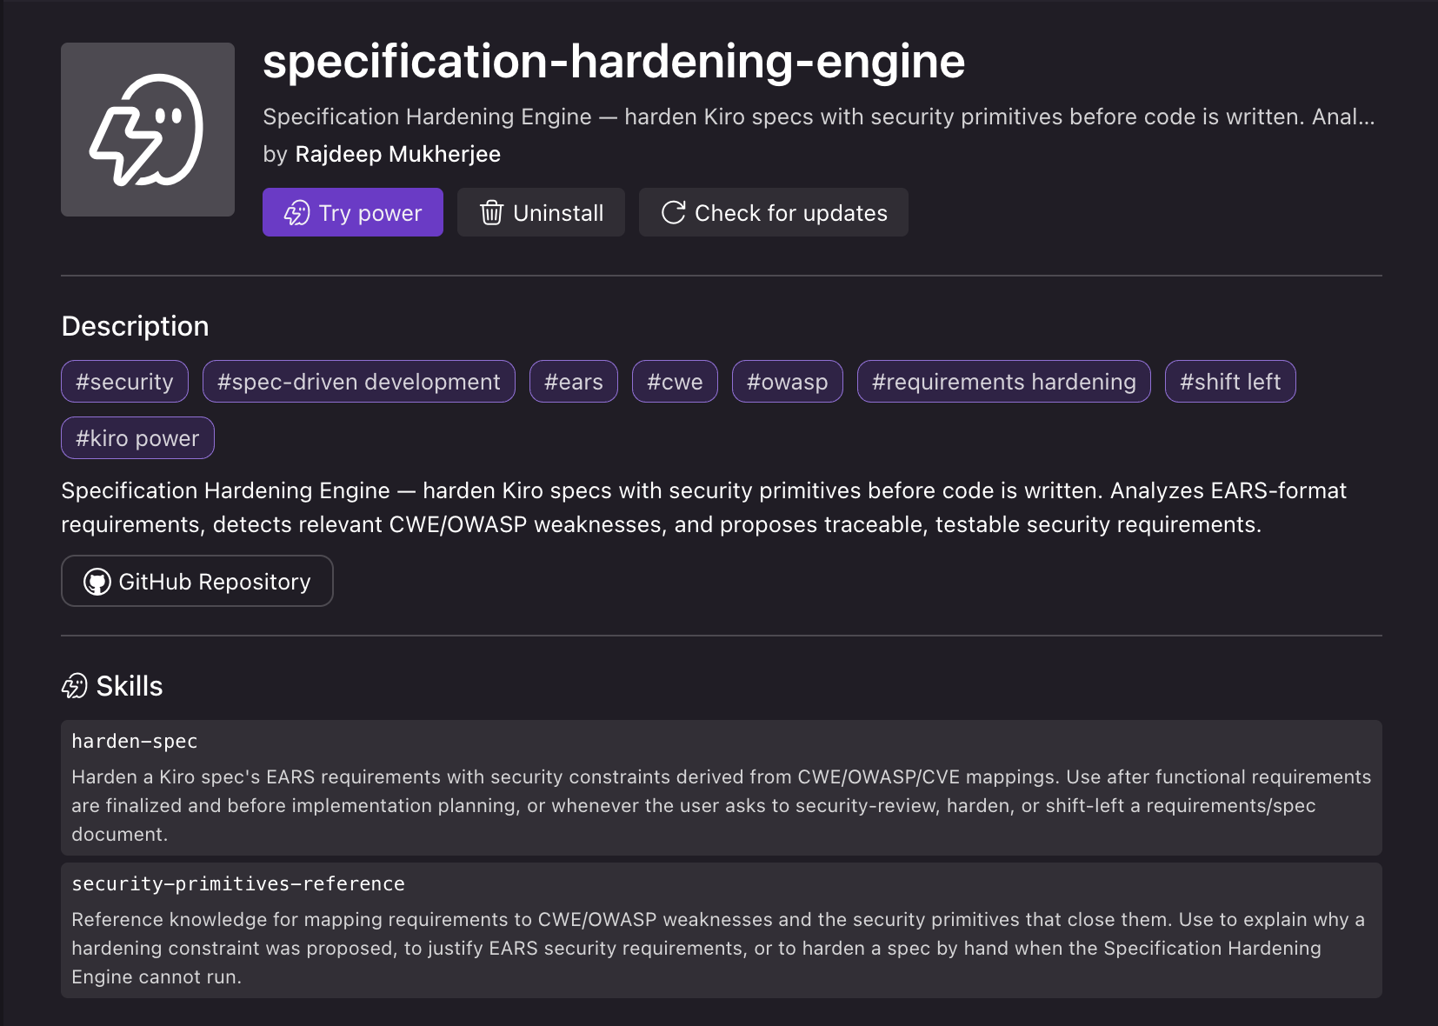Click the refresh arrow icon for updates
Image resolution: width=1438 pixels, height=1026 pixels.
pos(674,213)
